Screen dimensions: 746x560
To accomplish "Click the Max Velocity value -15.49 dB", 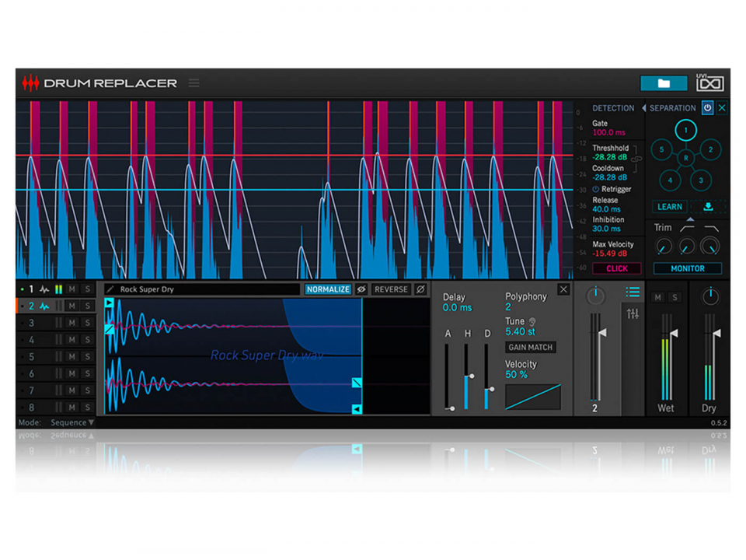I will pyautogui.click(x=609, y=254).
